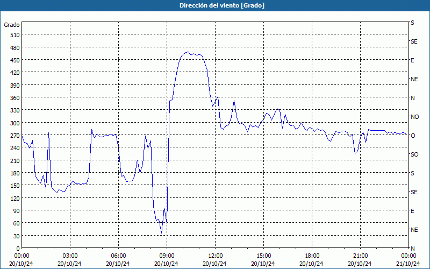Screen dimensions: 430x269
Task: Select the 60 degree axis label
Action: (17, 223)
